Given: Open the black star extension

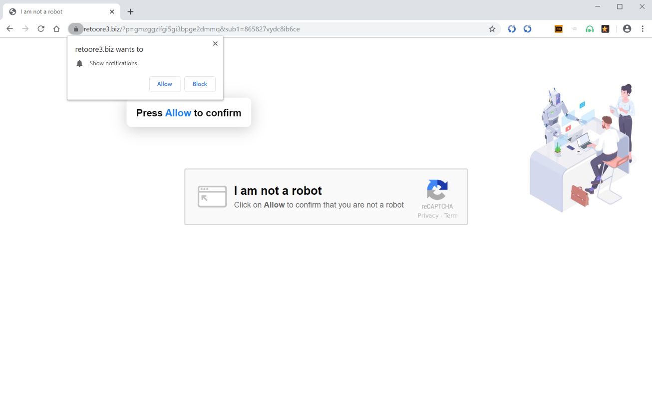Looking at the screenshot, I should click(x=605, y=29).
